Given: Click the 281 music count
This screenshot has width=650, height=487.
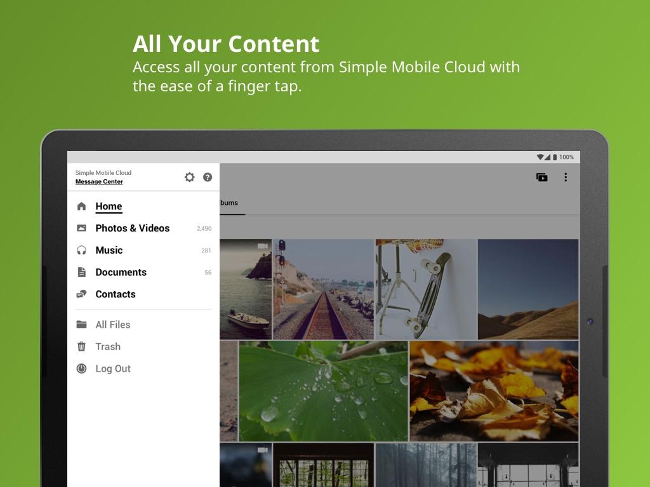Looking at the screenshot, I should click(x=206, y=250).
